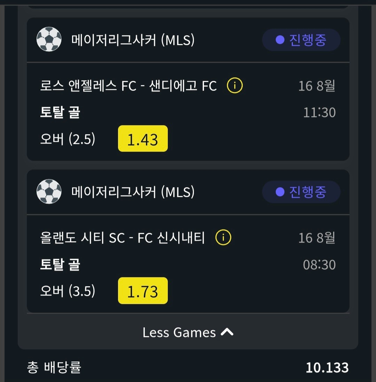Click the 총 배당률 label

point(54,367)
